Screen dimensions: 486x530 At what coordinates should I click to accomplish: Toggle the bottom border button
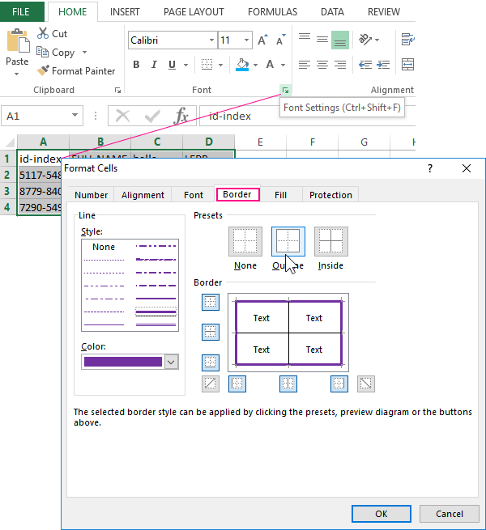[211, 363]
